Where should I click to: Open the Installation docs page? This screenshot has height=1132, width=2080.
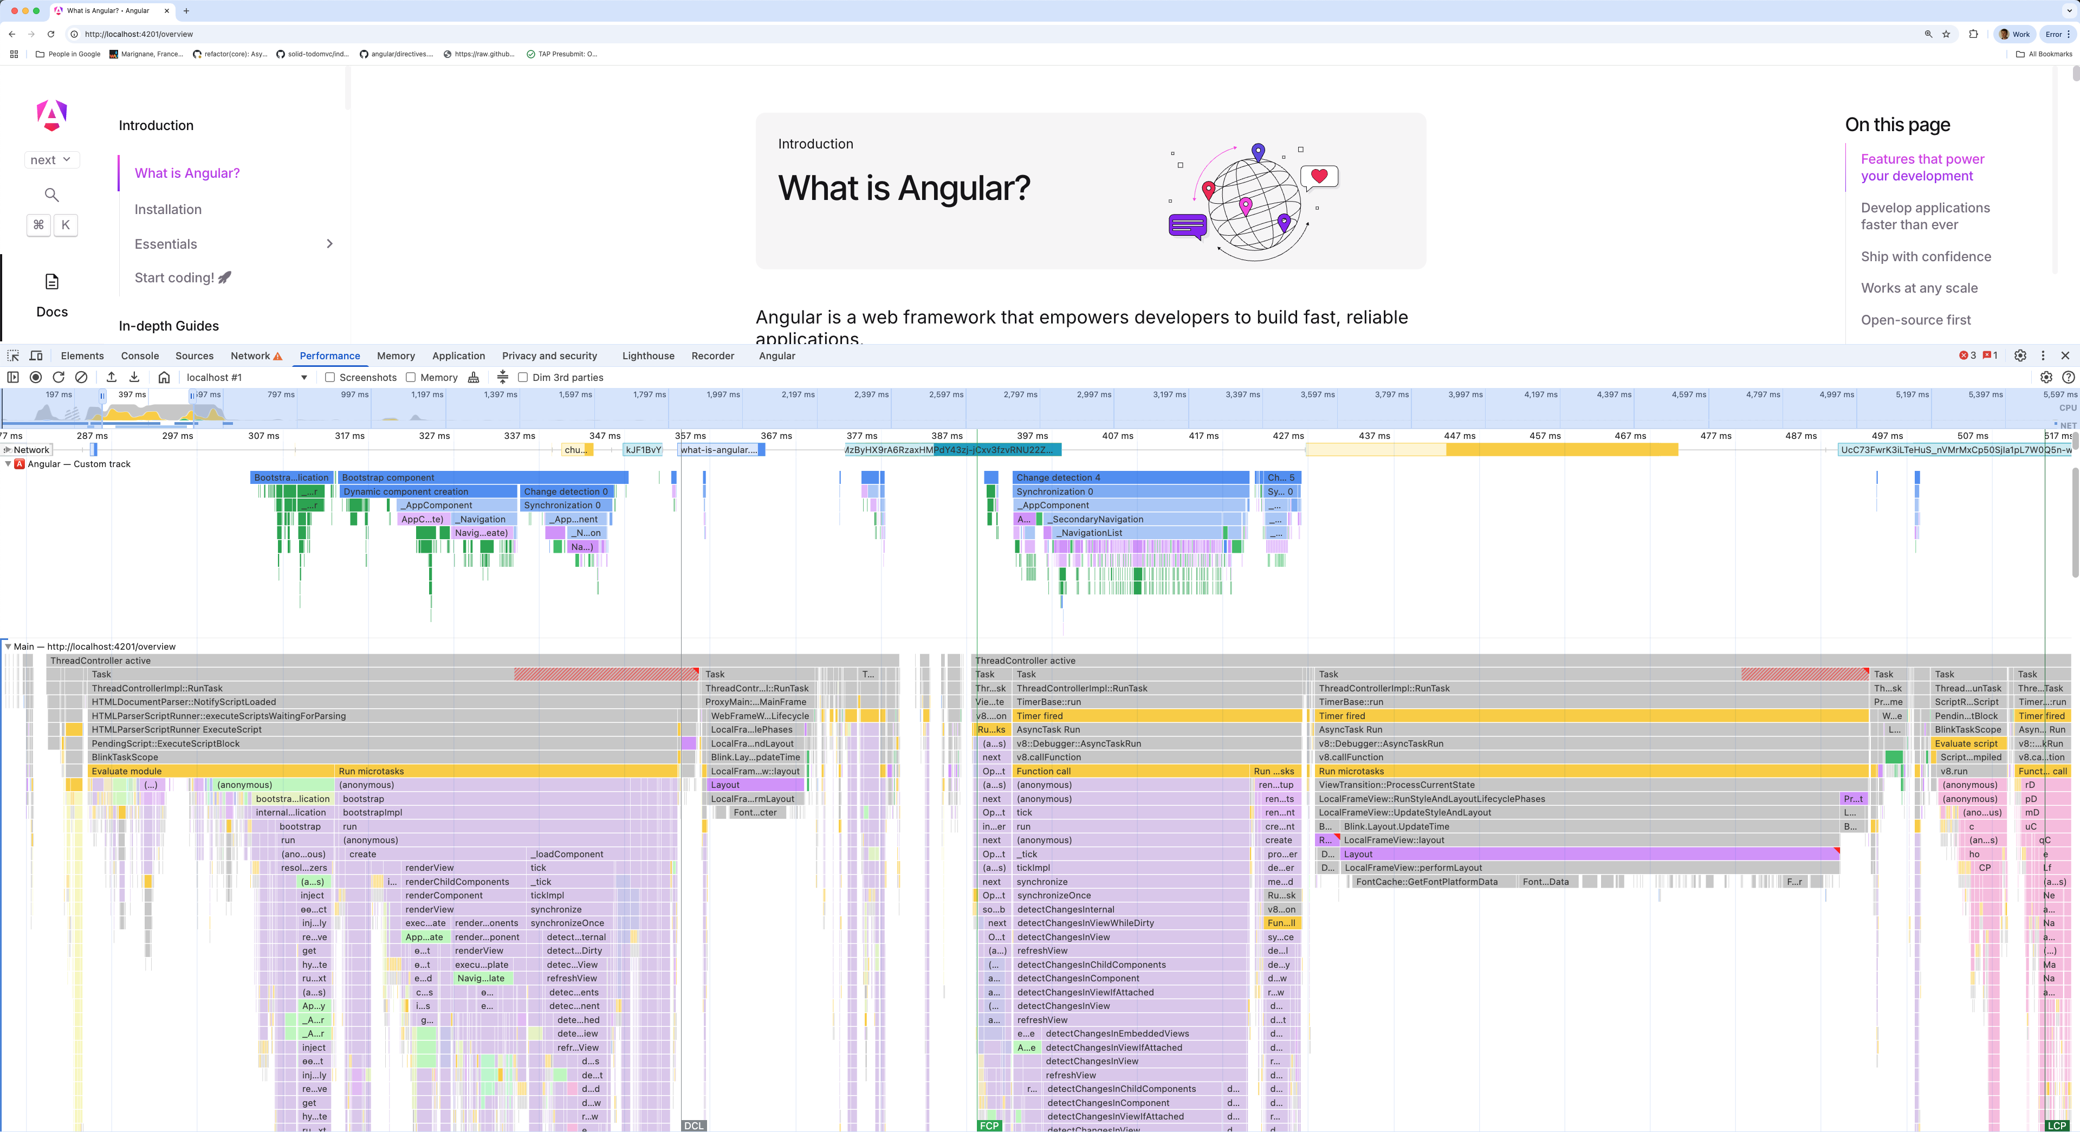click(x=167, y=209)
